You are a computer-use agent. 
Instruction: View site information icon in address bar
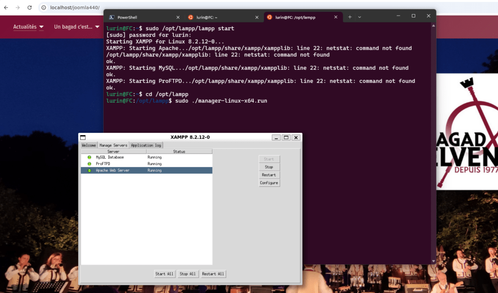(x=43, y=8)
